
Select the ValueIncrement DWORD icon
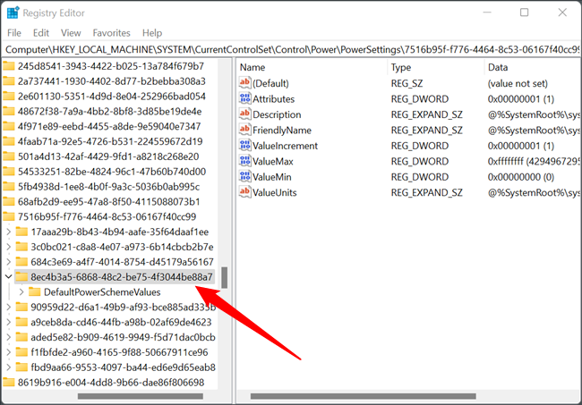244,145
